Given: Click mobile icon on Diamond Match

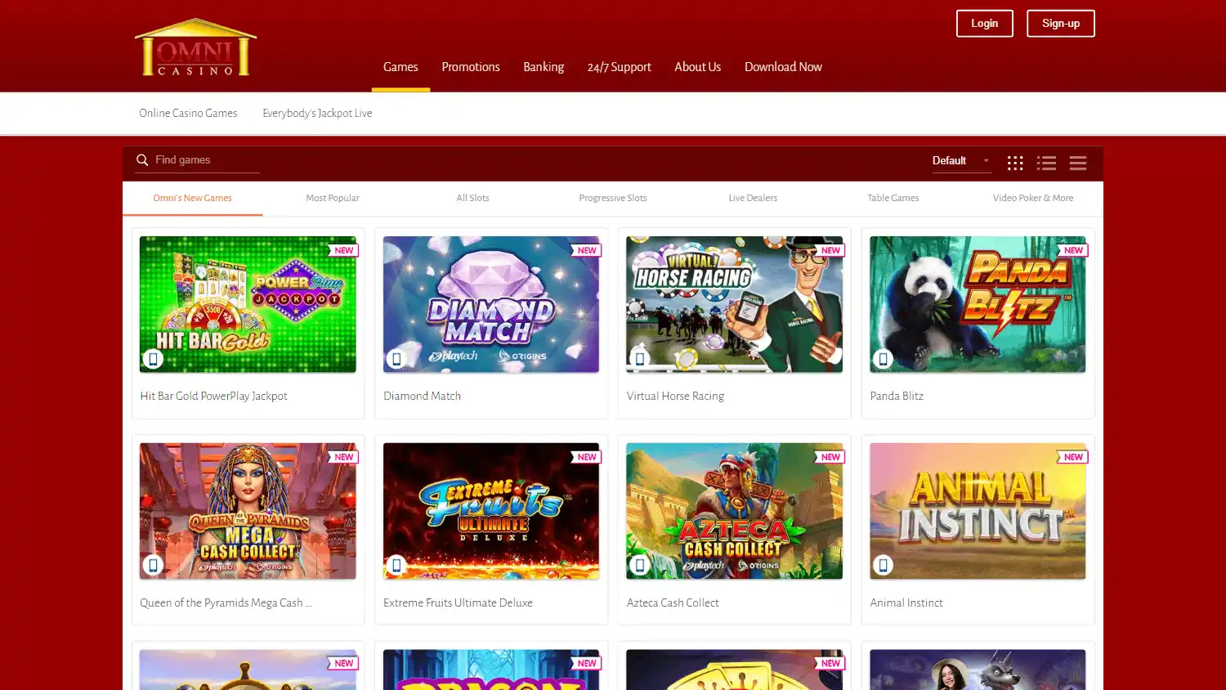Looking at the screenshot, I should [396, 359].
